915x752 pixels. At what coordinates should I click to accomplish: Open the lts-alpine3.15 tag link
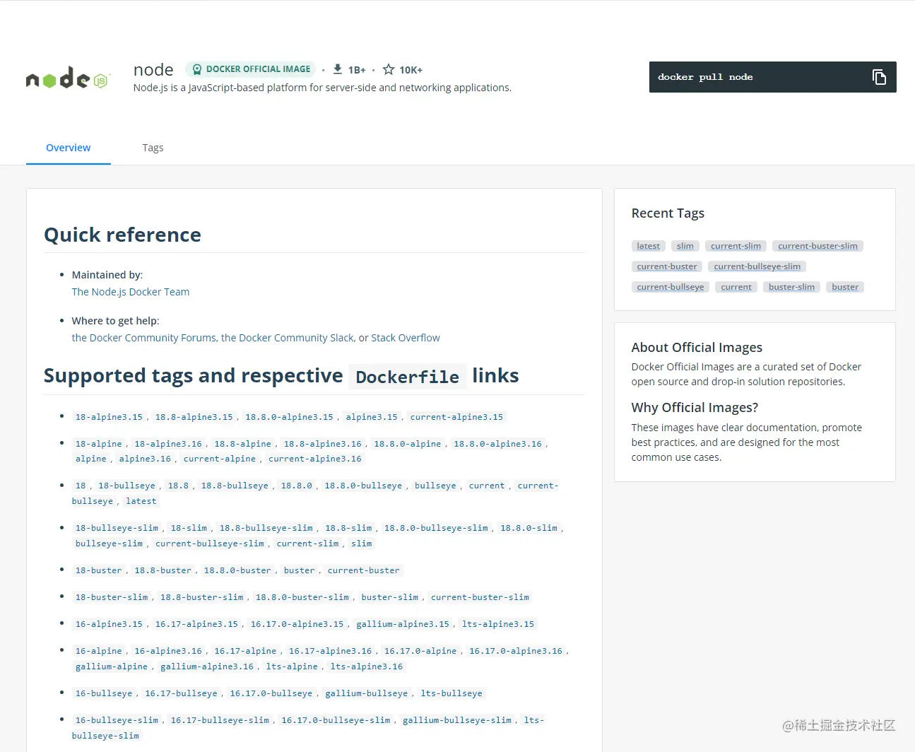498,624
